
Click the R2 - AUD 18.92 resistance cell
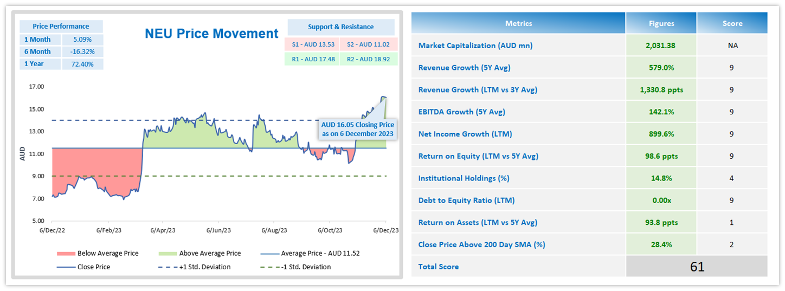pos(369,59)
